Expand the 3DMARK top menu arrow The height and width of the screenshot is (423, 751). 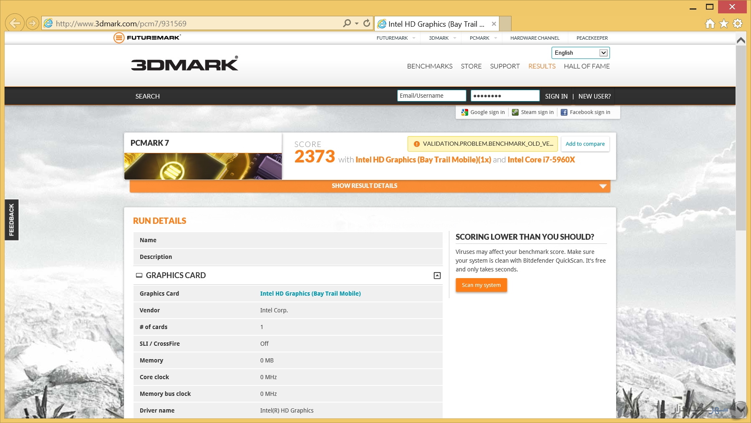[x=455, y=38]
